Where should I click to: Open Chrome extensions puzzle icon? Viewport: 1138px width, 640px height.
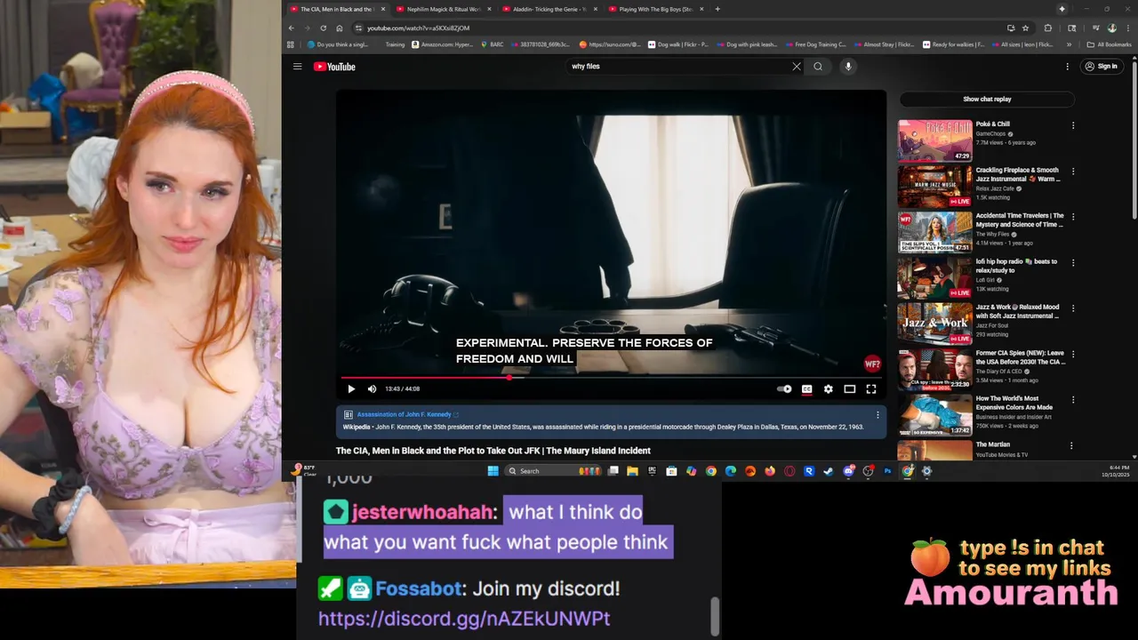pos(1047,28)
